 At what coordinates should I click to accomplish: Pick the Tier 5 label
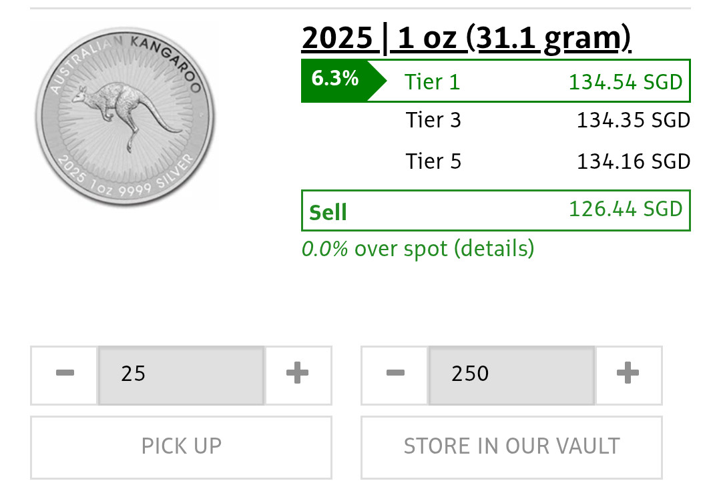433,161
